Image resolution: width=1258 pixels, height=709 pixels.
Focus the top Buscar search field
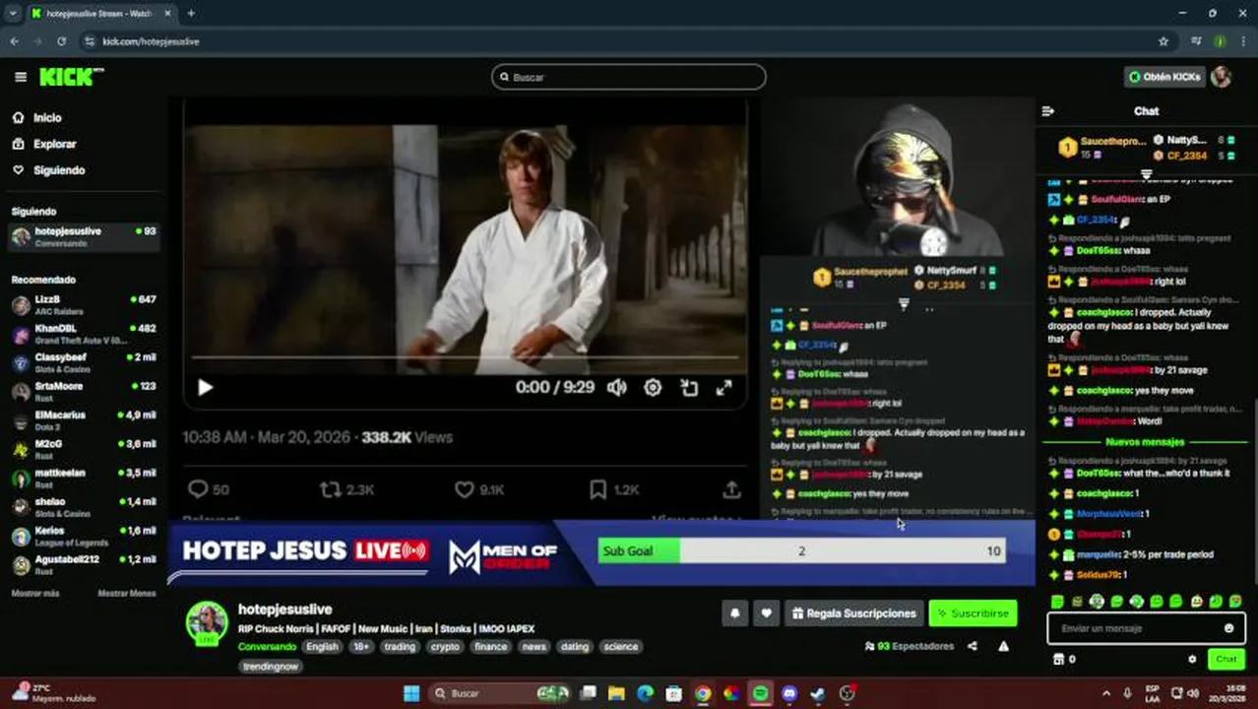tap(629, 77)
